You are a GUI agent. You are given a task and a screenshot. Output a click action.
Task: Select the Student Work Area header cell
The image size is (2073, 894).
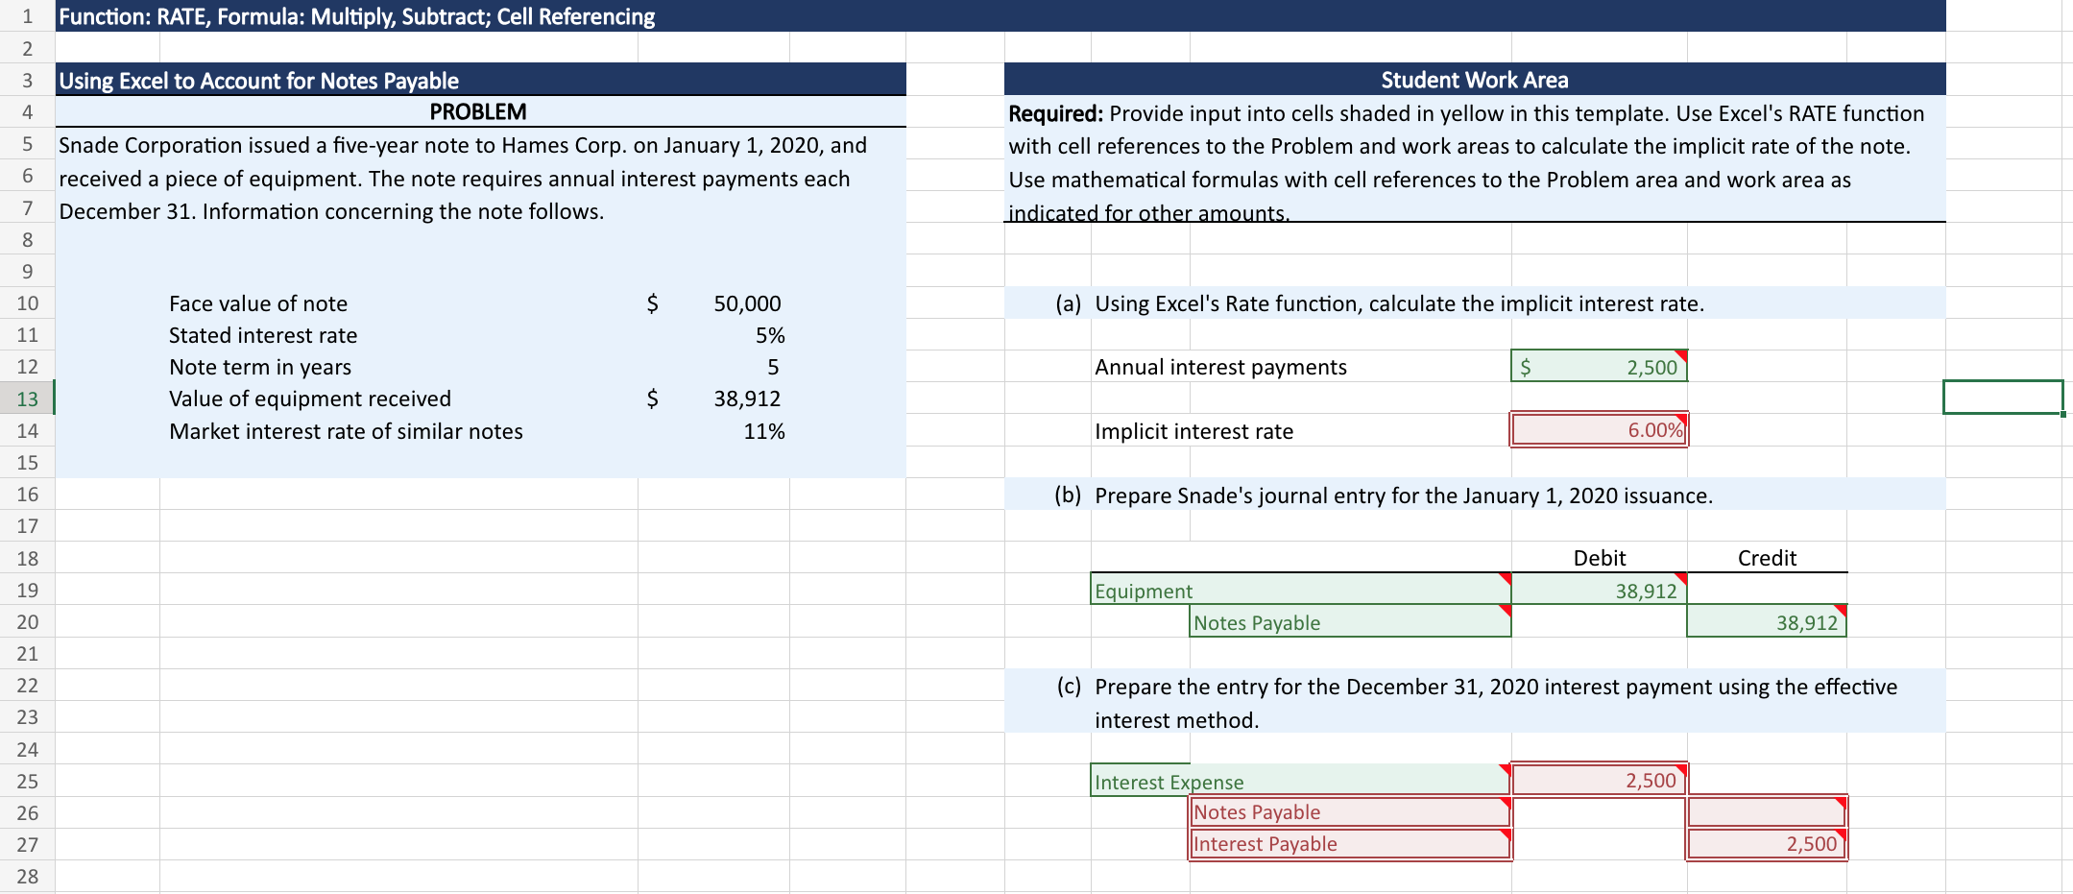[1475, 80]
